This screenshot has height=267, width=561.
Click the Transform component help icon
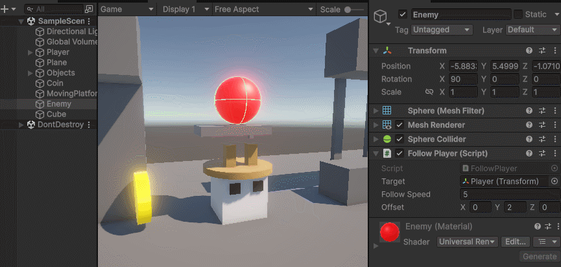[x=529, y=51]
